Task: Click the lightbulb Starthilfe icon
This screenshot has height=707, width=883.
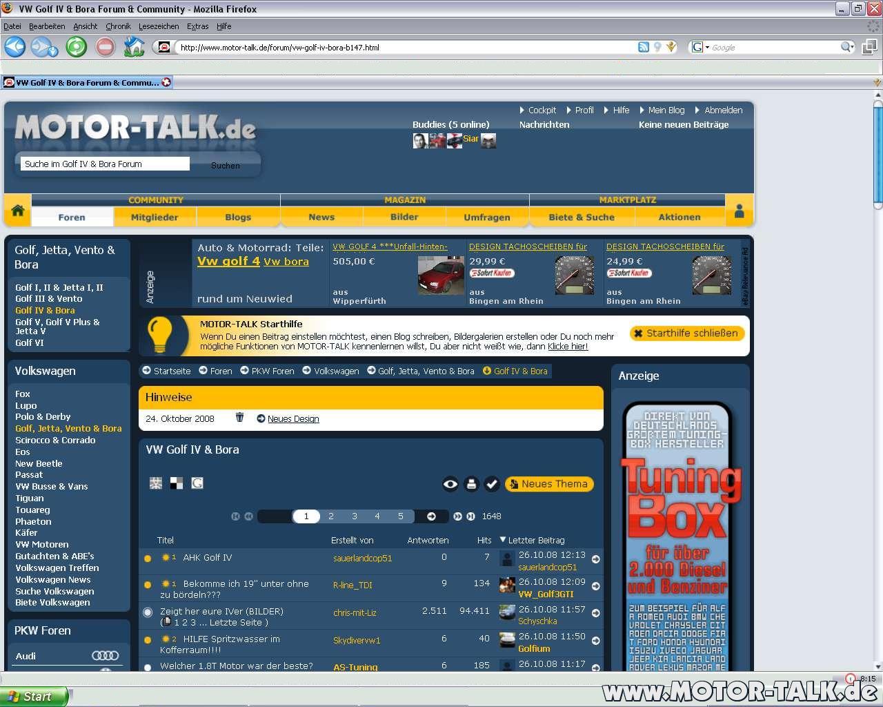Action: (x=160, y=335)
